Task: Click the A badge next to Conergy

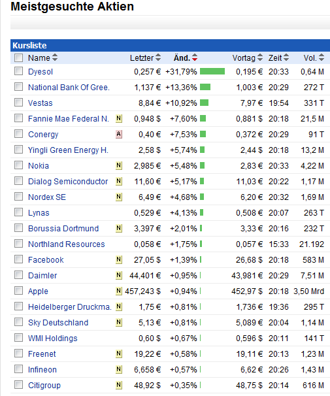Action: pyautogui.click(x=119, y=134)
